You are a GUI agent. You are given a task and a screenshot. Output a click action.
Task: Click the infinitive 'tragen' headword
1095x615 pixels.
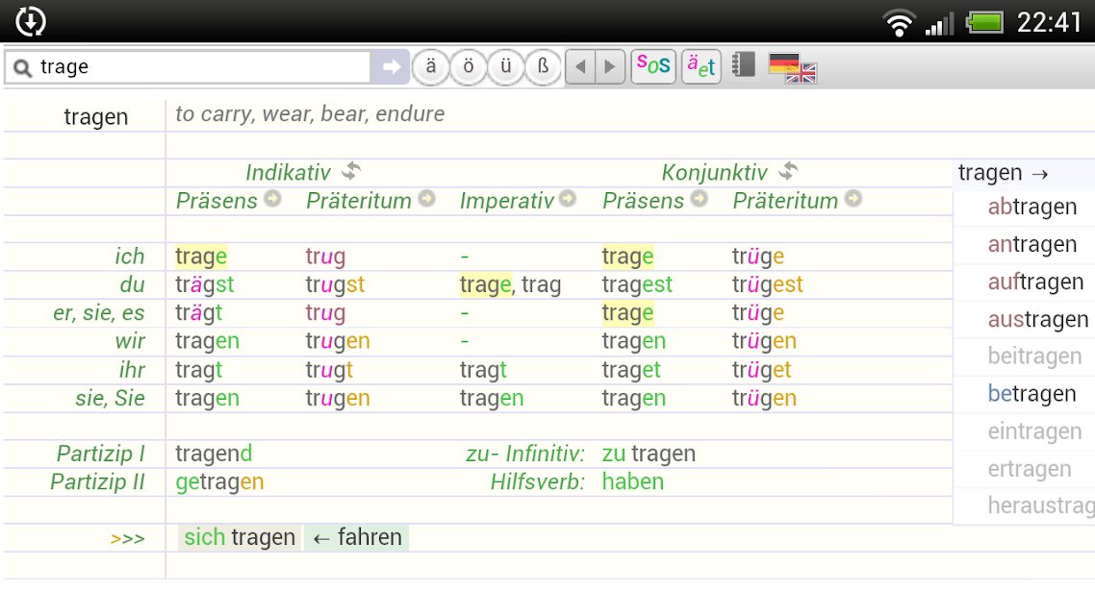[x=95, y=116]
